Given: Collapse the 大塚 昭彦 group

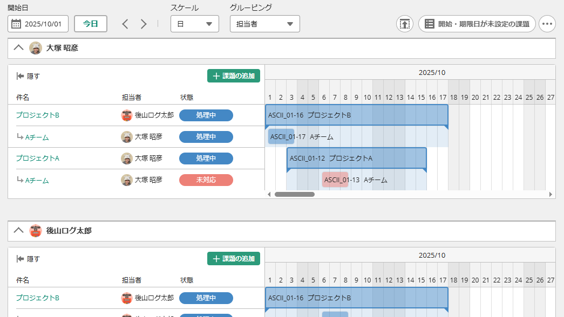Looking at the screenshot, I should [x=18, y=48].
